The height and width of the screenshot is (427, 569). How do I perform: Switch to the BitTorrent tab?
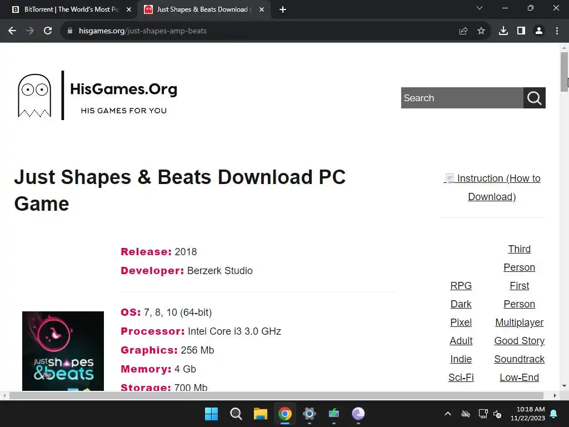[69, 10]
